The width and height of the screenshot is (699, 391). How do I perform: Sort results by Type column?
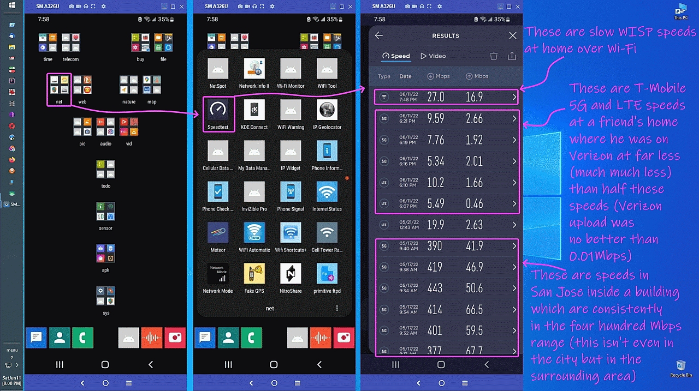[384, 76]
